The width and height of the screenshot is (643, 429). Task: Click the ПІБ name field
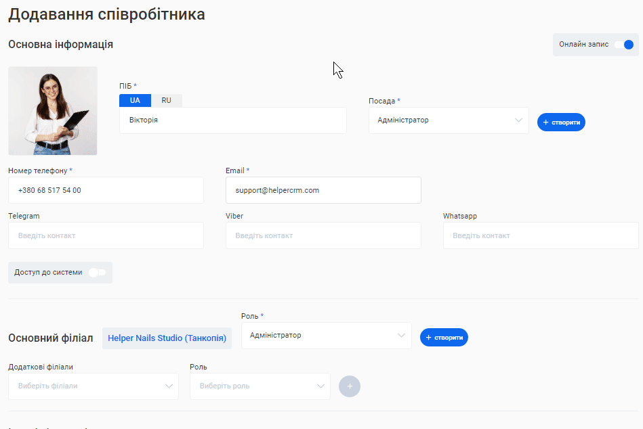pyautogui.click(x=232, y=120)
